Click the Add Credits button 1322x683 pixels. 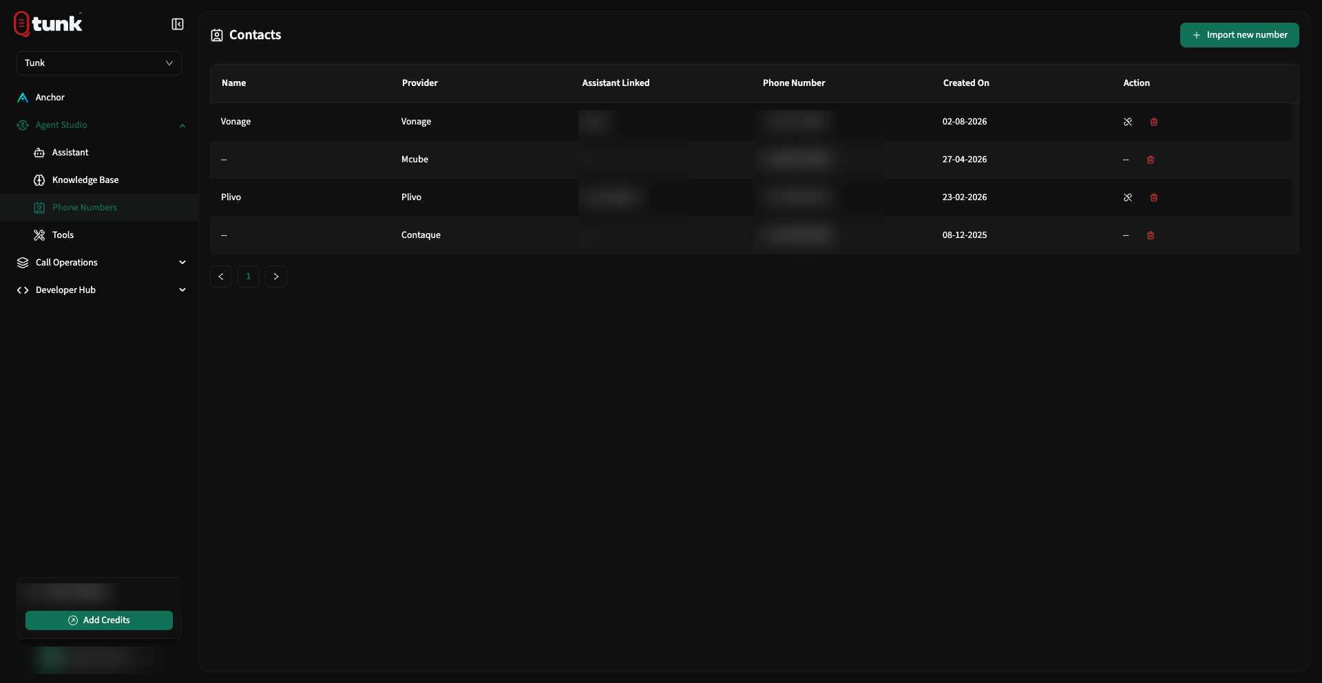[x=99, y=620]
